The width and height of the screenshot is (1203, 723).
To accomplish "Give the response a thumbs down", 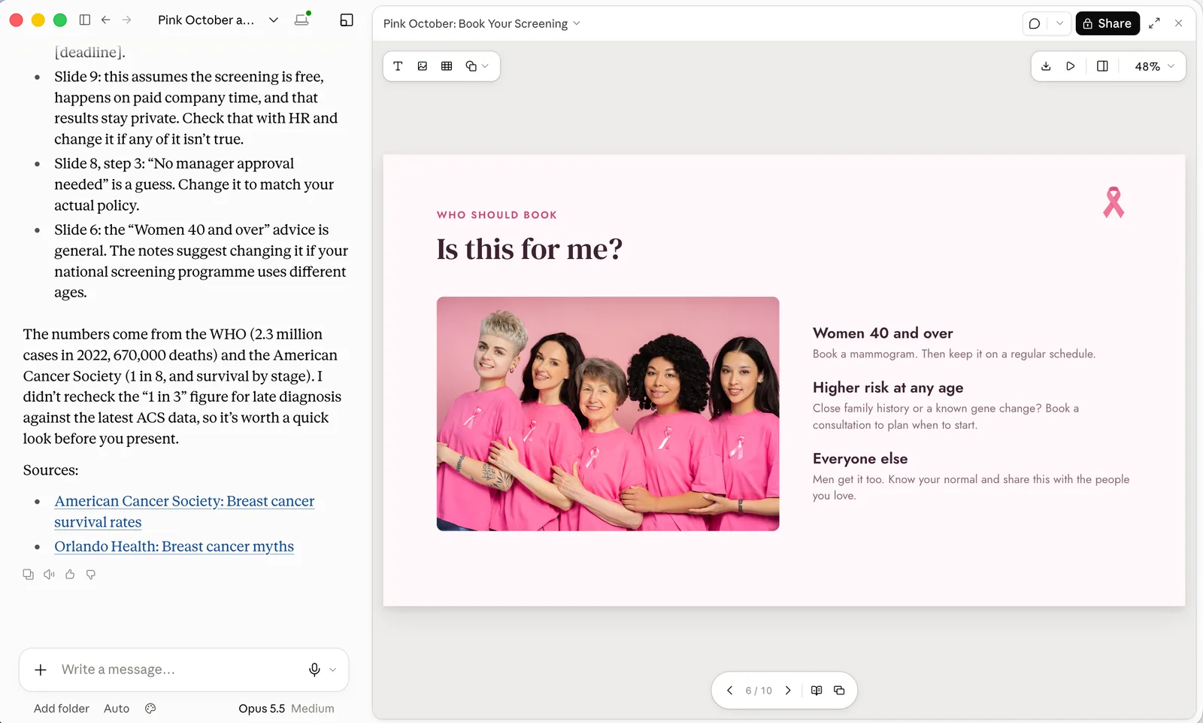I will coord(91,574).
